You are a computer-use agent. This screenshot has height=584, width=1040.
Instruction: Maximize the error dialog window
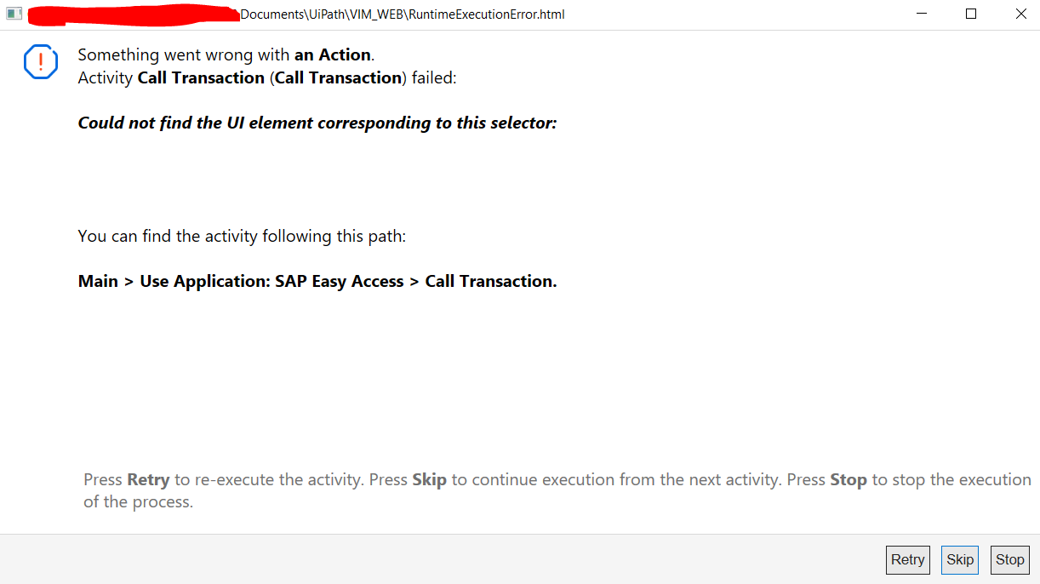coord(971,14)
